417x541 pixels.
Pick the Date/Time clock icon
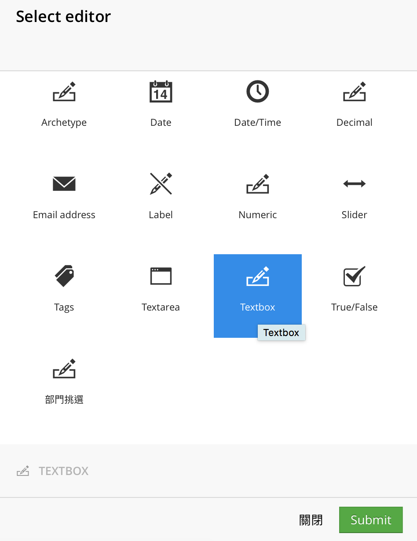coord(257,91)
